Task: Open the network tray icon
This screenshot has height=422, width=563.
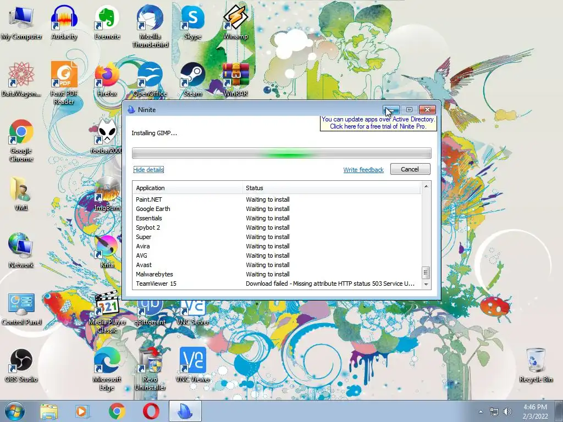Action: point(494,412)
